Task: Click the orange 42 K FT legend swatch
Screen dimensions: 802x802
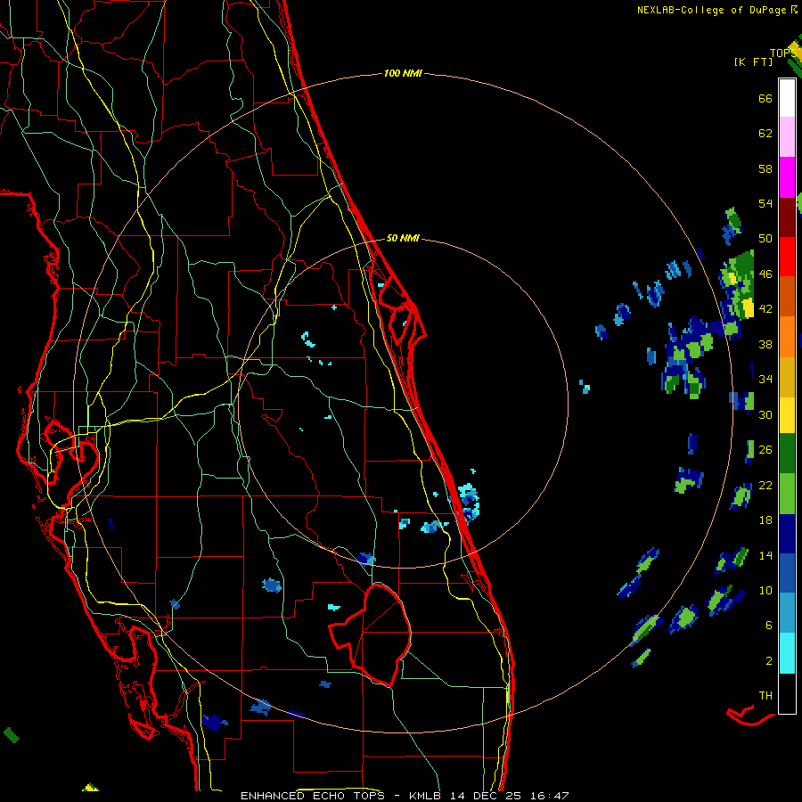Action: click(787, 337)
